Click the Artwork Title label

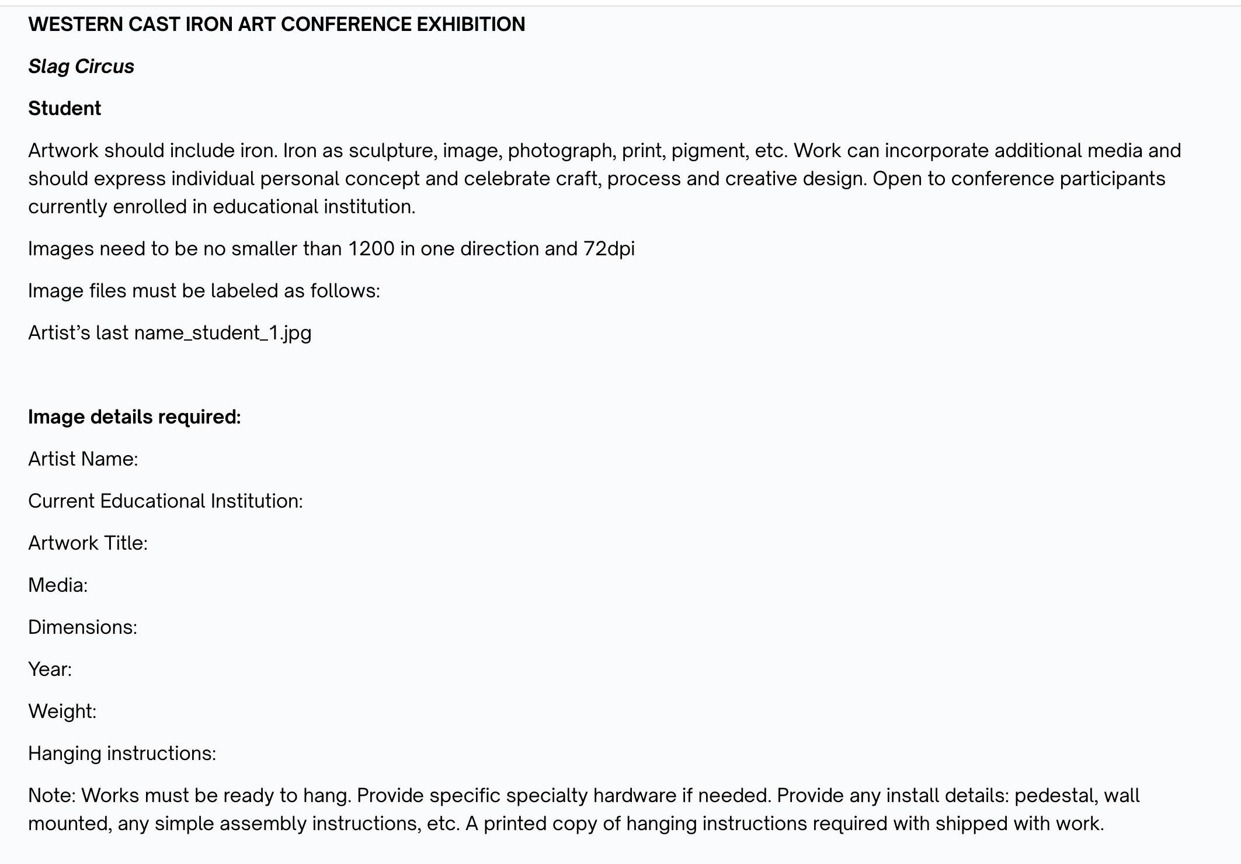click(x=88, y=543)
